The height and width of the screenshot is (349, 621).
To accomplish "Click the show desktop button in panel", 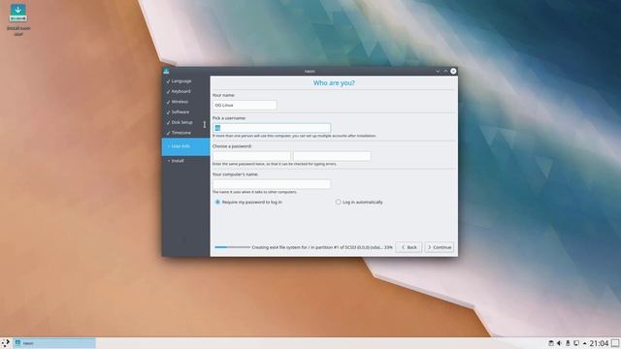I will click(615, 343).
